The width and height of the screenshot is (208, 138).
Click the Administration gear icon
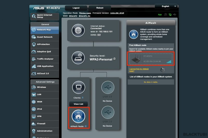(x=34, y=131)
